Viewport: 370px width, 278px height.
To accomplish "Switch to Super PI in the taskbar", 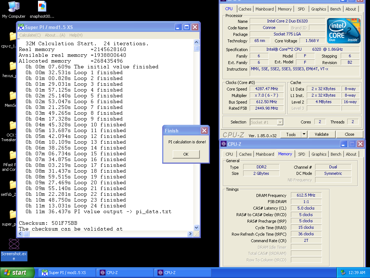I will click(x=67, y=273).
